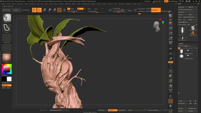This screenshot has height=113, width=201.
Task: Toggle visibility switch of second PolyMesh3D subtool
Action: click(188, 56)
